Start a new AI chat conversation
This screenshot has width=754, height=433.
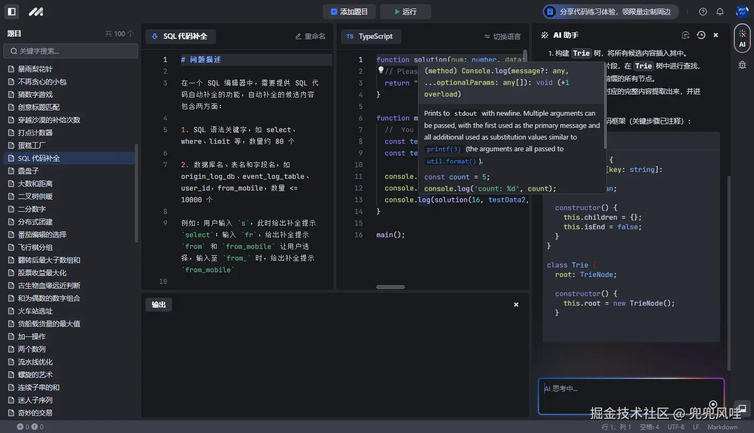[685, 34]
